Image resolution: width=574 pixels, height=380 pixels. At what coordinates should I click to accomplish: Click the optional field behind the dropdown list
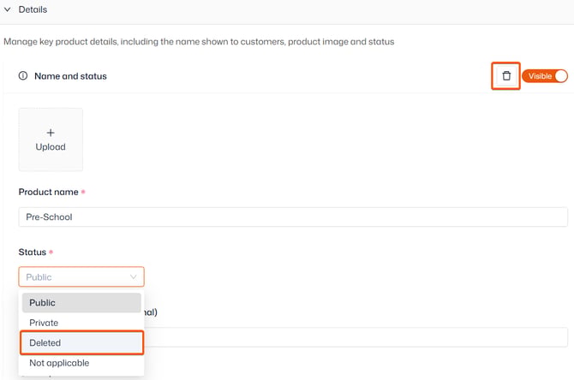(355, 337)
